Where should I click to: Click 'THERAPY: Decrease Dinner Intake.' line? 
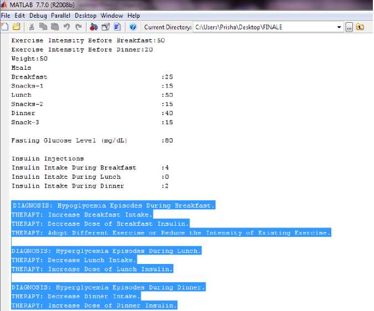point(76,296)
